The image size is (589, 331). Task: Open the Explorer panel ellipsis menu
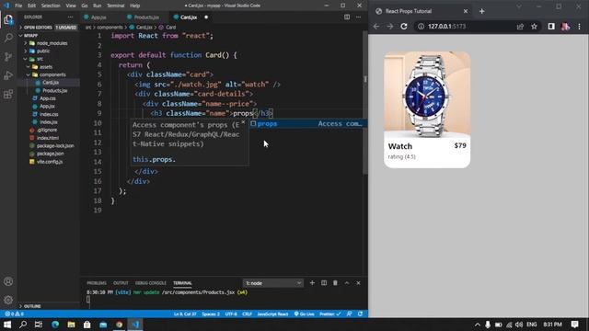70,17
